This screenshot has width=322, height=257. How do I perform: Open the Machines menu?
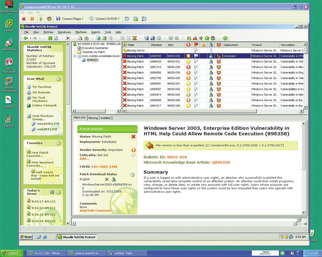81,32
